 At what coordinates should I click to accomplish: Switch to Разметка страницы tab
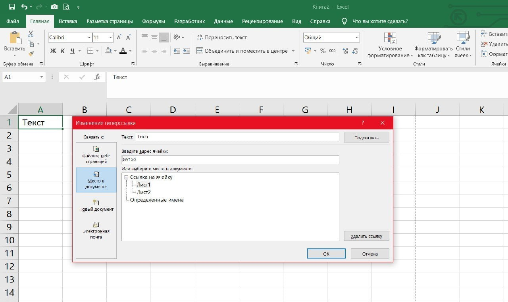pyautogui.click(x=110, y=21)
